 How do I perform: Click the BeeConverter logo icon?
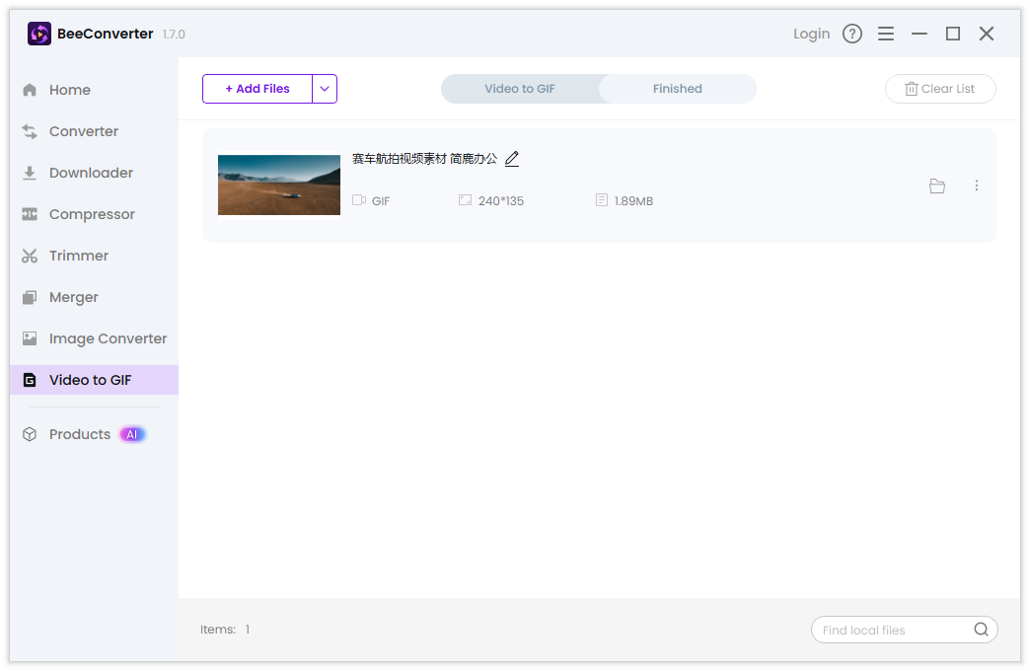click(x=38, y=34)
